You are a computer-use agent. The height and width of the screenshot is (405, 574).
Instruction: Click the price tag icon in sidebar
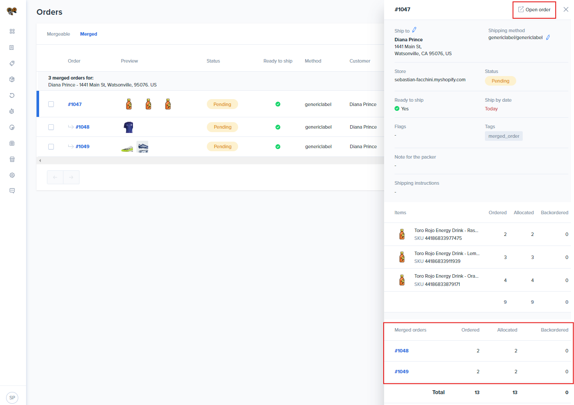coord(12,63)
